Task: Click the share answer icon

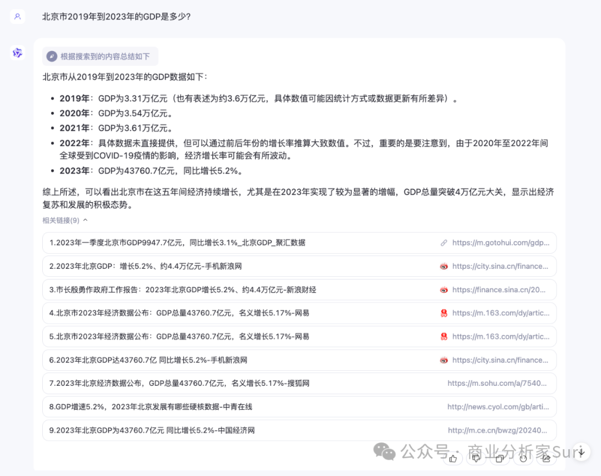Action: [546, 458]
